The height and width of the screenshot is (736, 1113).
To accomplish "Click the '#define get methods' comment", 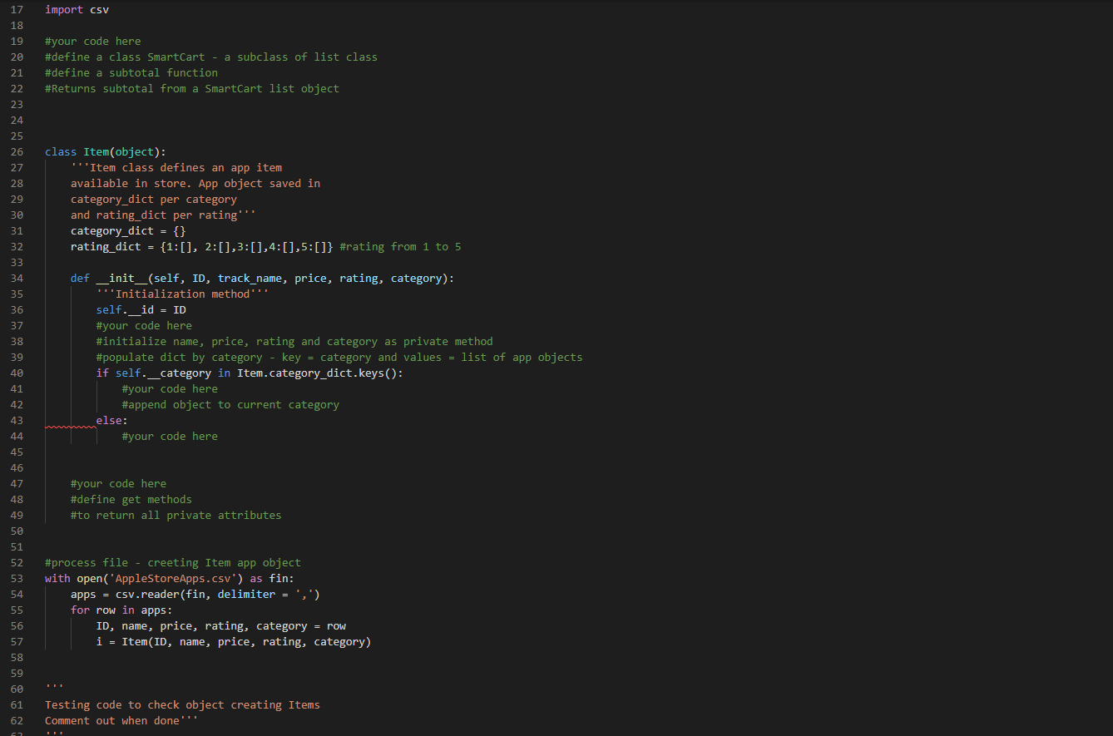I will point(131,500).
